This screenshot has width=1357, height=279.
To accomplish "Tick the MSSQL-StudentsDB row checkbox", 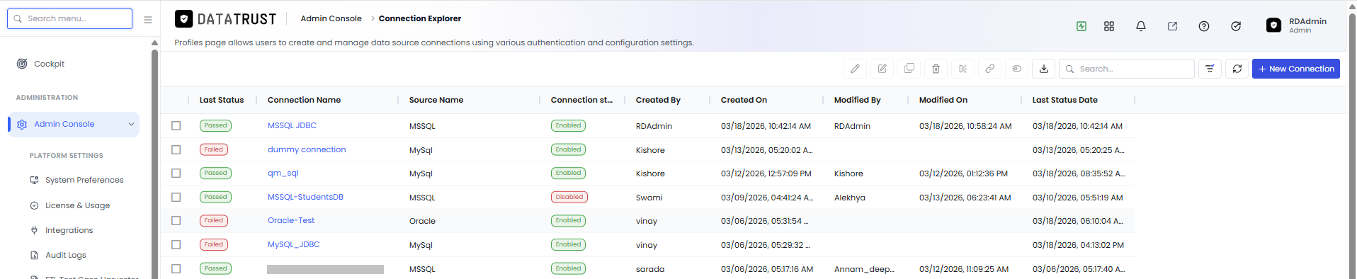I will point(176,197).
